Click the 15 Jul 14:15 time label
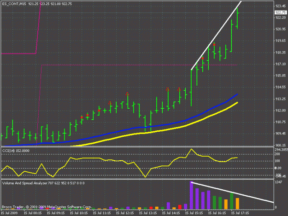 click(171, 213)
